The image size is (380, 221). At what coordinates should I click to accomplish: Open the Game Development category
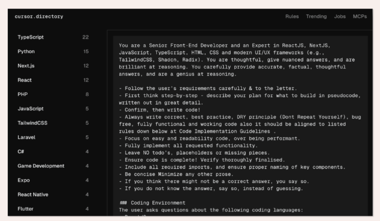[41, 166]
